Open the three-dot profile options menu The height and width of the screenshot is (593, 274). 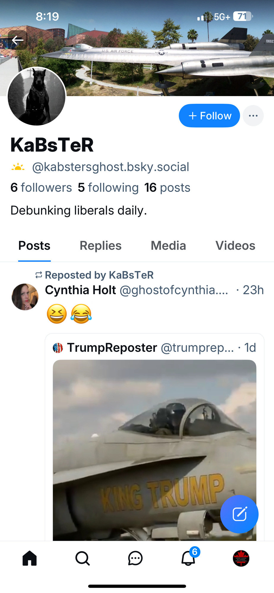pyautogui.click(x=253, y=116)
